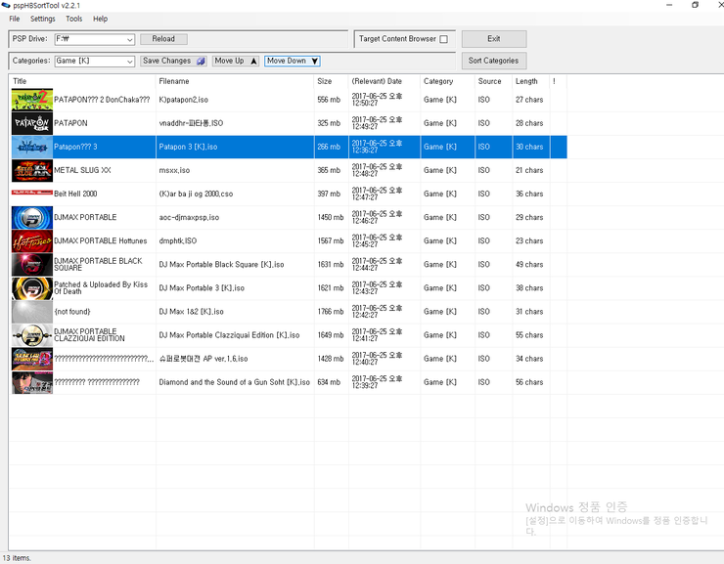Click the blank {not found} thumbnail
Viewport: 724px width, 564px height.
32,311
